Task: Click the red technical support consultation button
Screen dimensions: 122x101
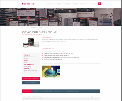Action: click(31, 79)
